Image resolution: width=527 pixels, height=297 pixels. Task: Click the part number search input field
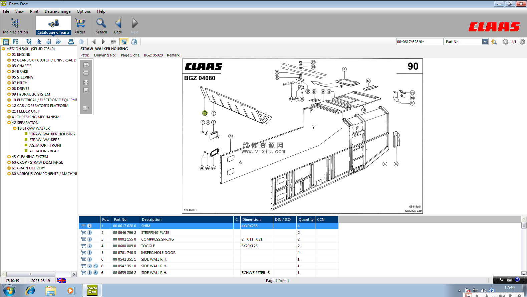419,42
